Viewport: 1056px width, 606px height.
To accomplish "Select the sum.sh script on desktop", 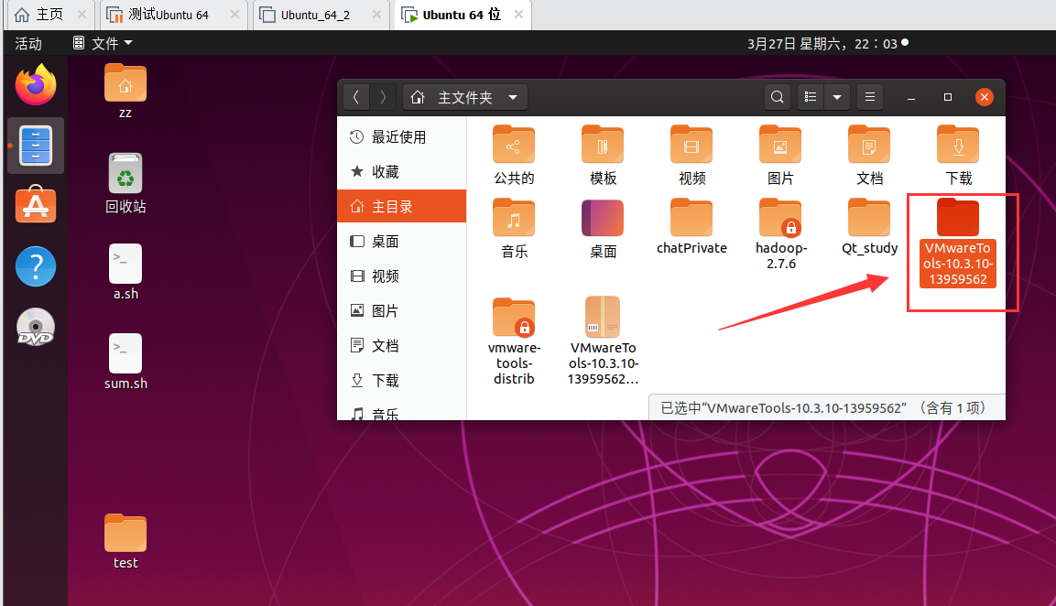I will click(125, 363).
